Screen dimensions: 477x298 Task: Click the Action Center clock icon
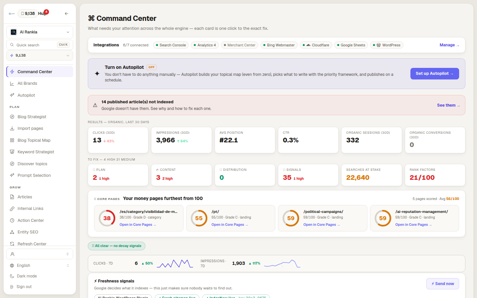[12, 221]
